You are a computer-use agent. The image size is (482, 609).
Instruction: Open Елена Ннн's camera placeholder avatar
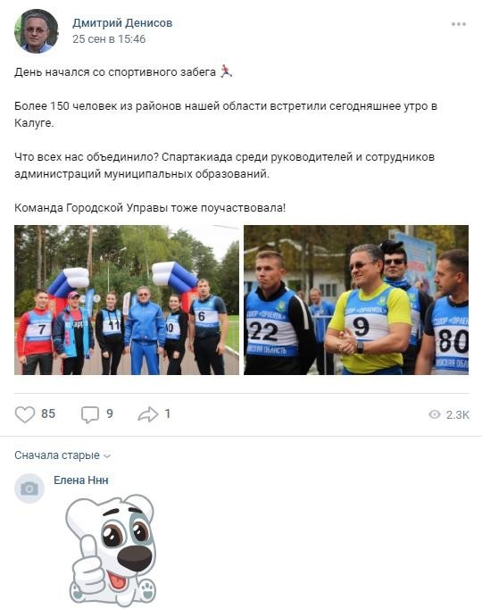(x=29, y=488)
